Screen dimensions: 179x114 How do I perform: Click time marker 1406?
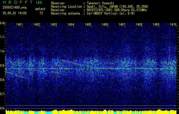point(105,24)
